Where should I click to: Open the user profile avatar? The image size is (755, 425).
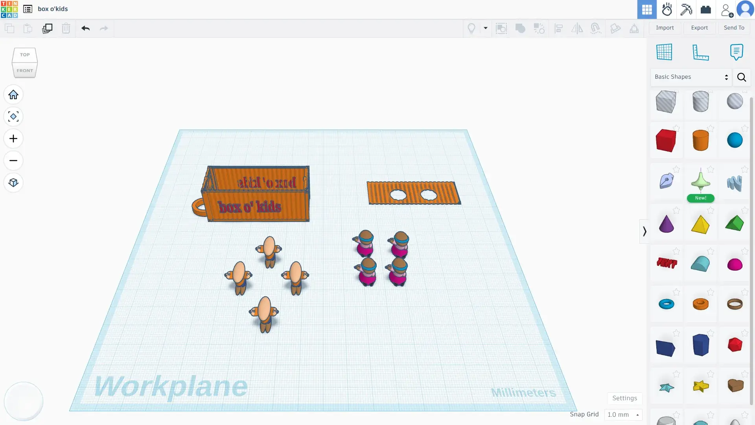pyautogui.click(x=745, y=9)
